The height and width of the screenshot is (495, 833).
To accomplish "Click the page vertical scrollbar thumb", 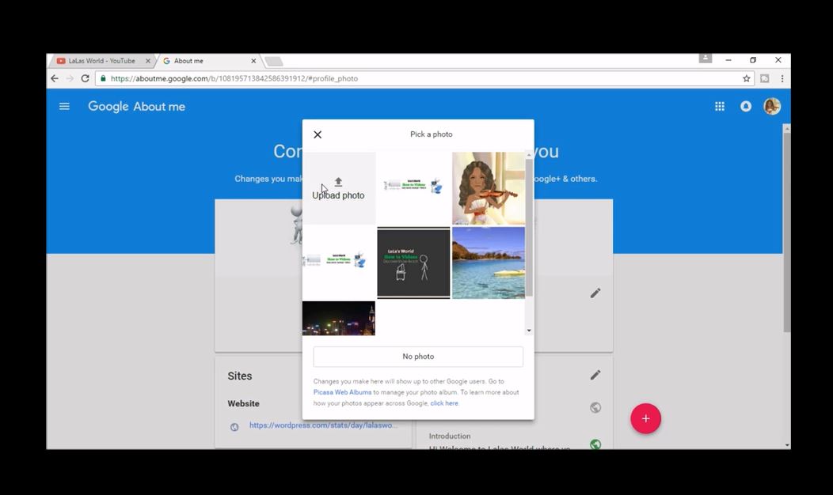I will (787, 232).
